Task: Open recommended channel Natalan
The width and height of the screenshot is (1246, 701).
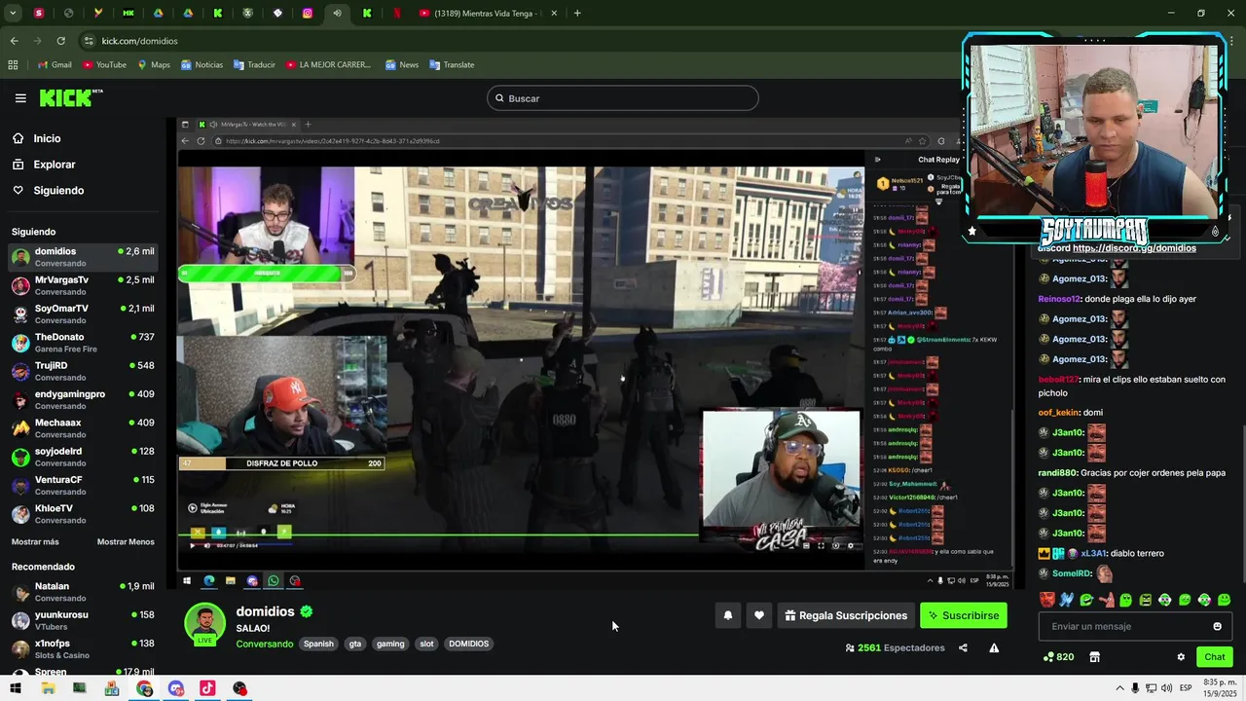Action: (83, 592)
